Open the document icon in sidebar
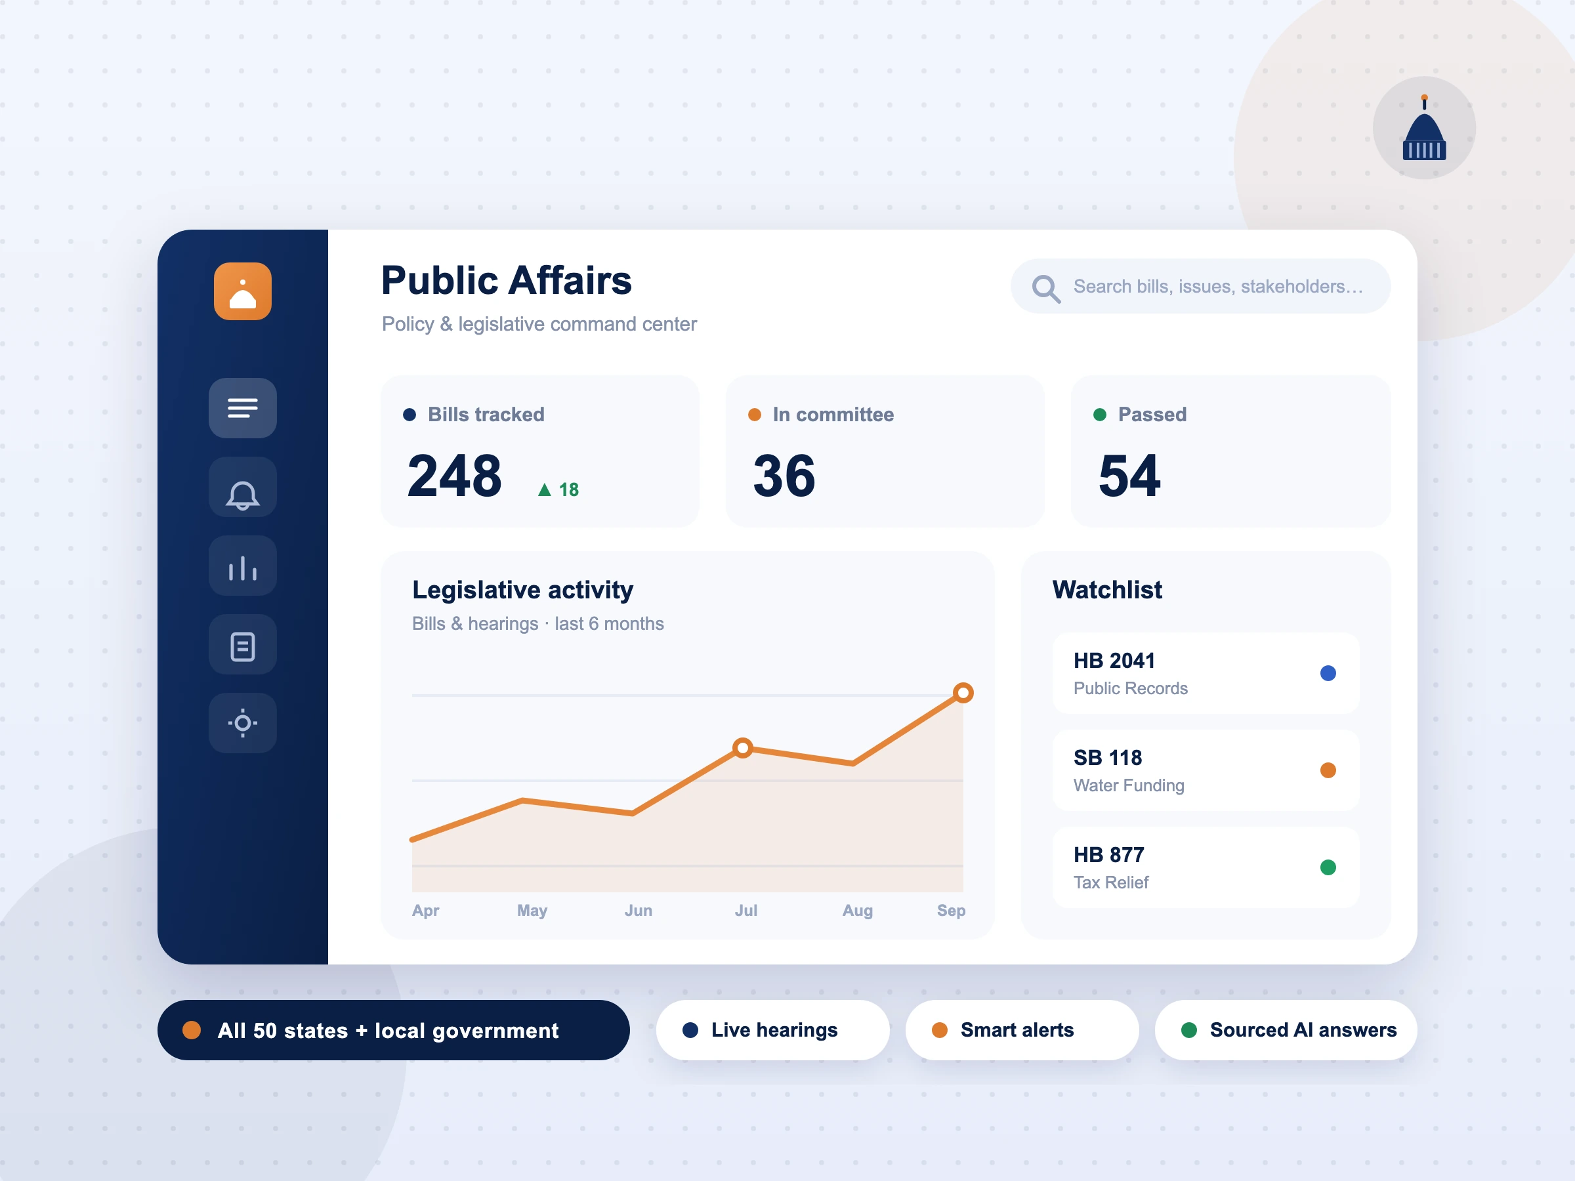1575x1181 pixels. 243,645
